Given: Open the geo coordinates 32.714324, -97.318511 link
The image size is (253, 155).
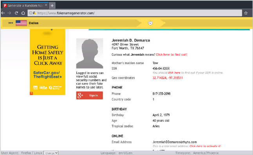Looking at the screenshot, I should (168, 78).
